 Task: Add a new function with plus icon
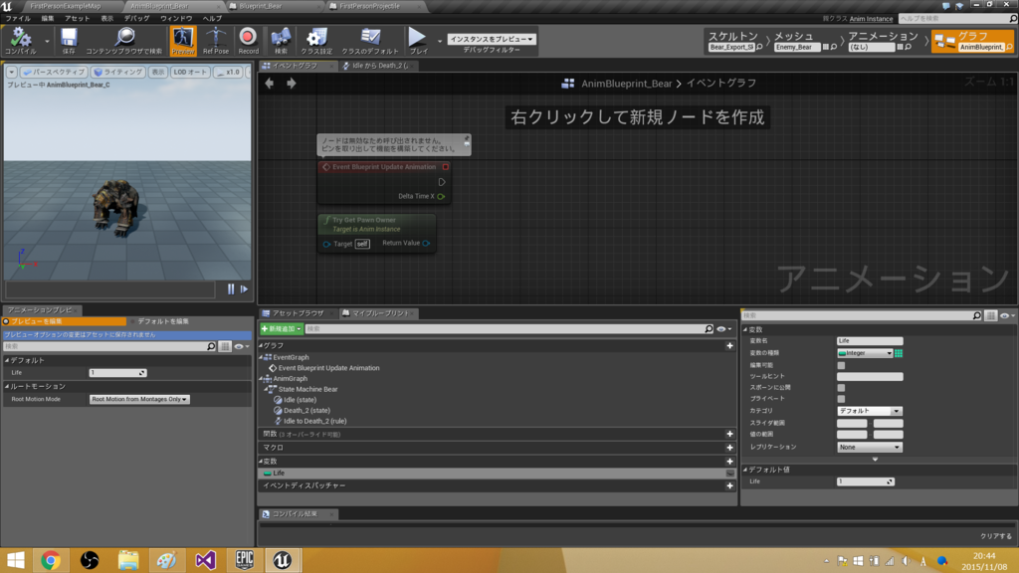pos(729,434)
